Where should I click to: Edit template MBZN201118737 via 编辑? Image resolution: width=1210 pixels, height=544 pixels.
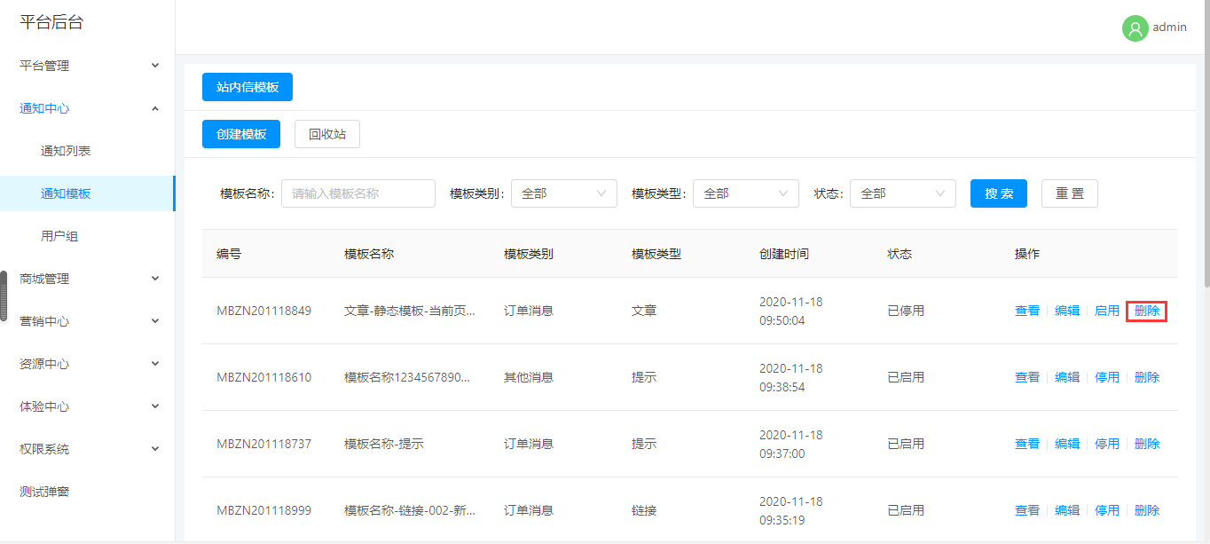point(1067,444)
